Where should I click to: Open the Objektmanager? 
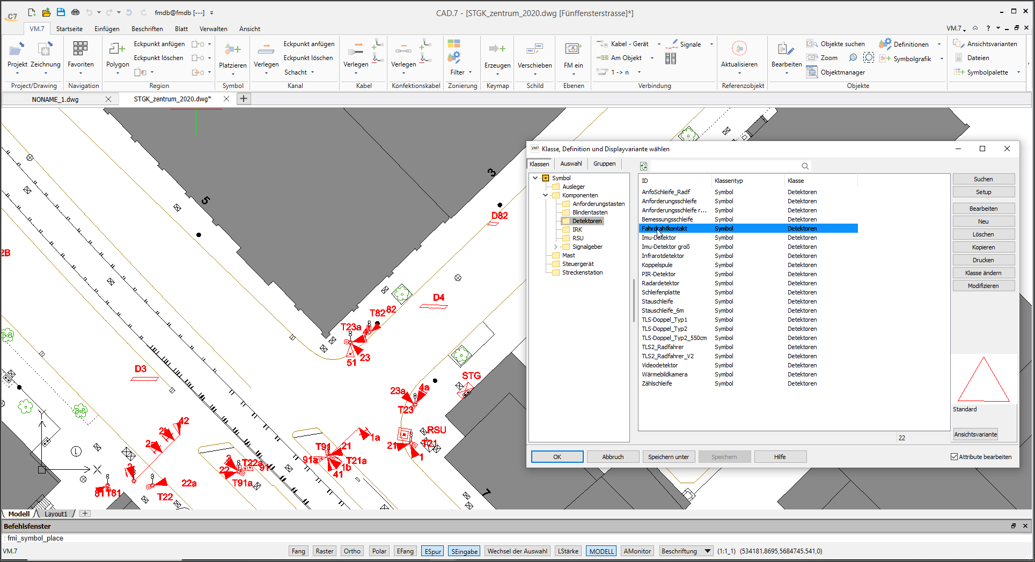tap(836, 72)
